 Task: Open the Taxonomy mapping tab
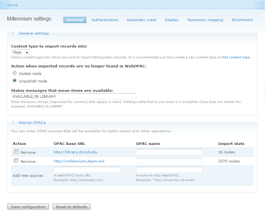tap(205, 20)
